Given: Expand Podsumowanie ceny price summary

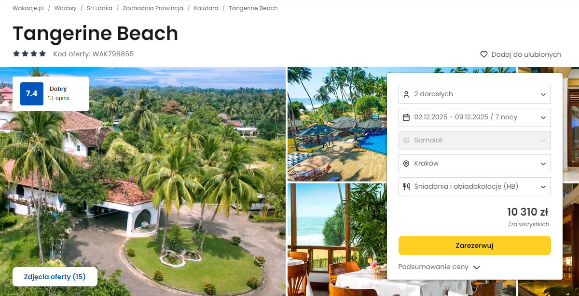Looking at the screenshot, I should (439, 267).
